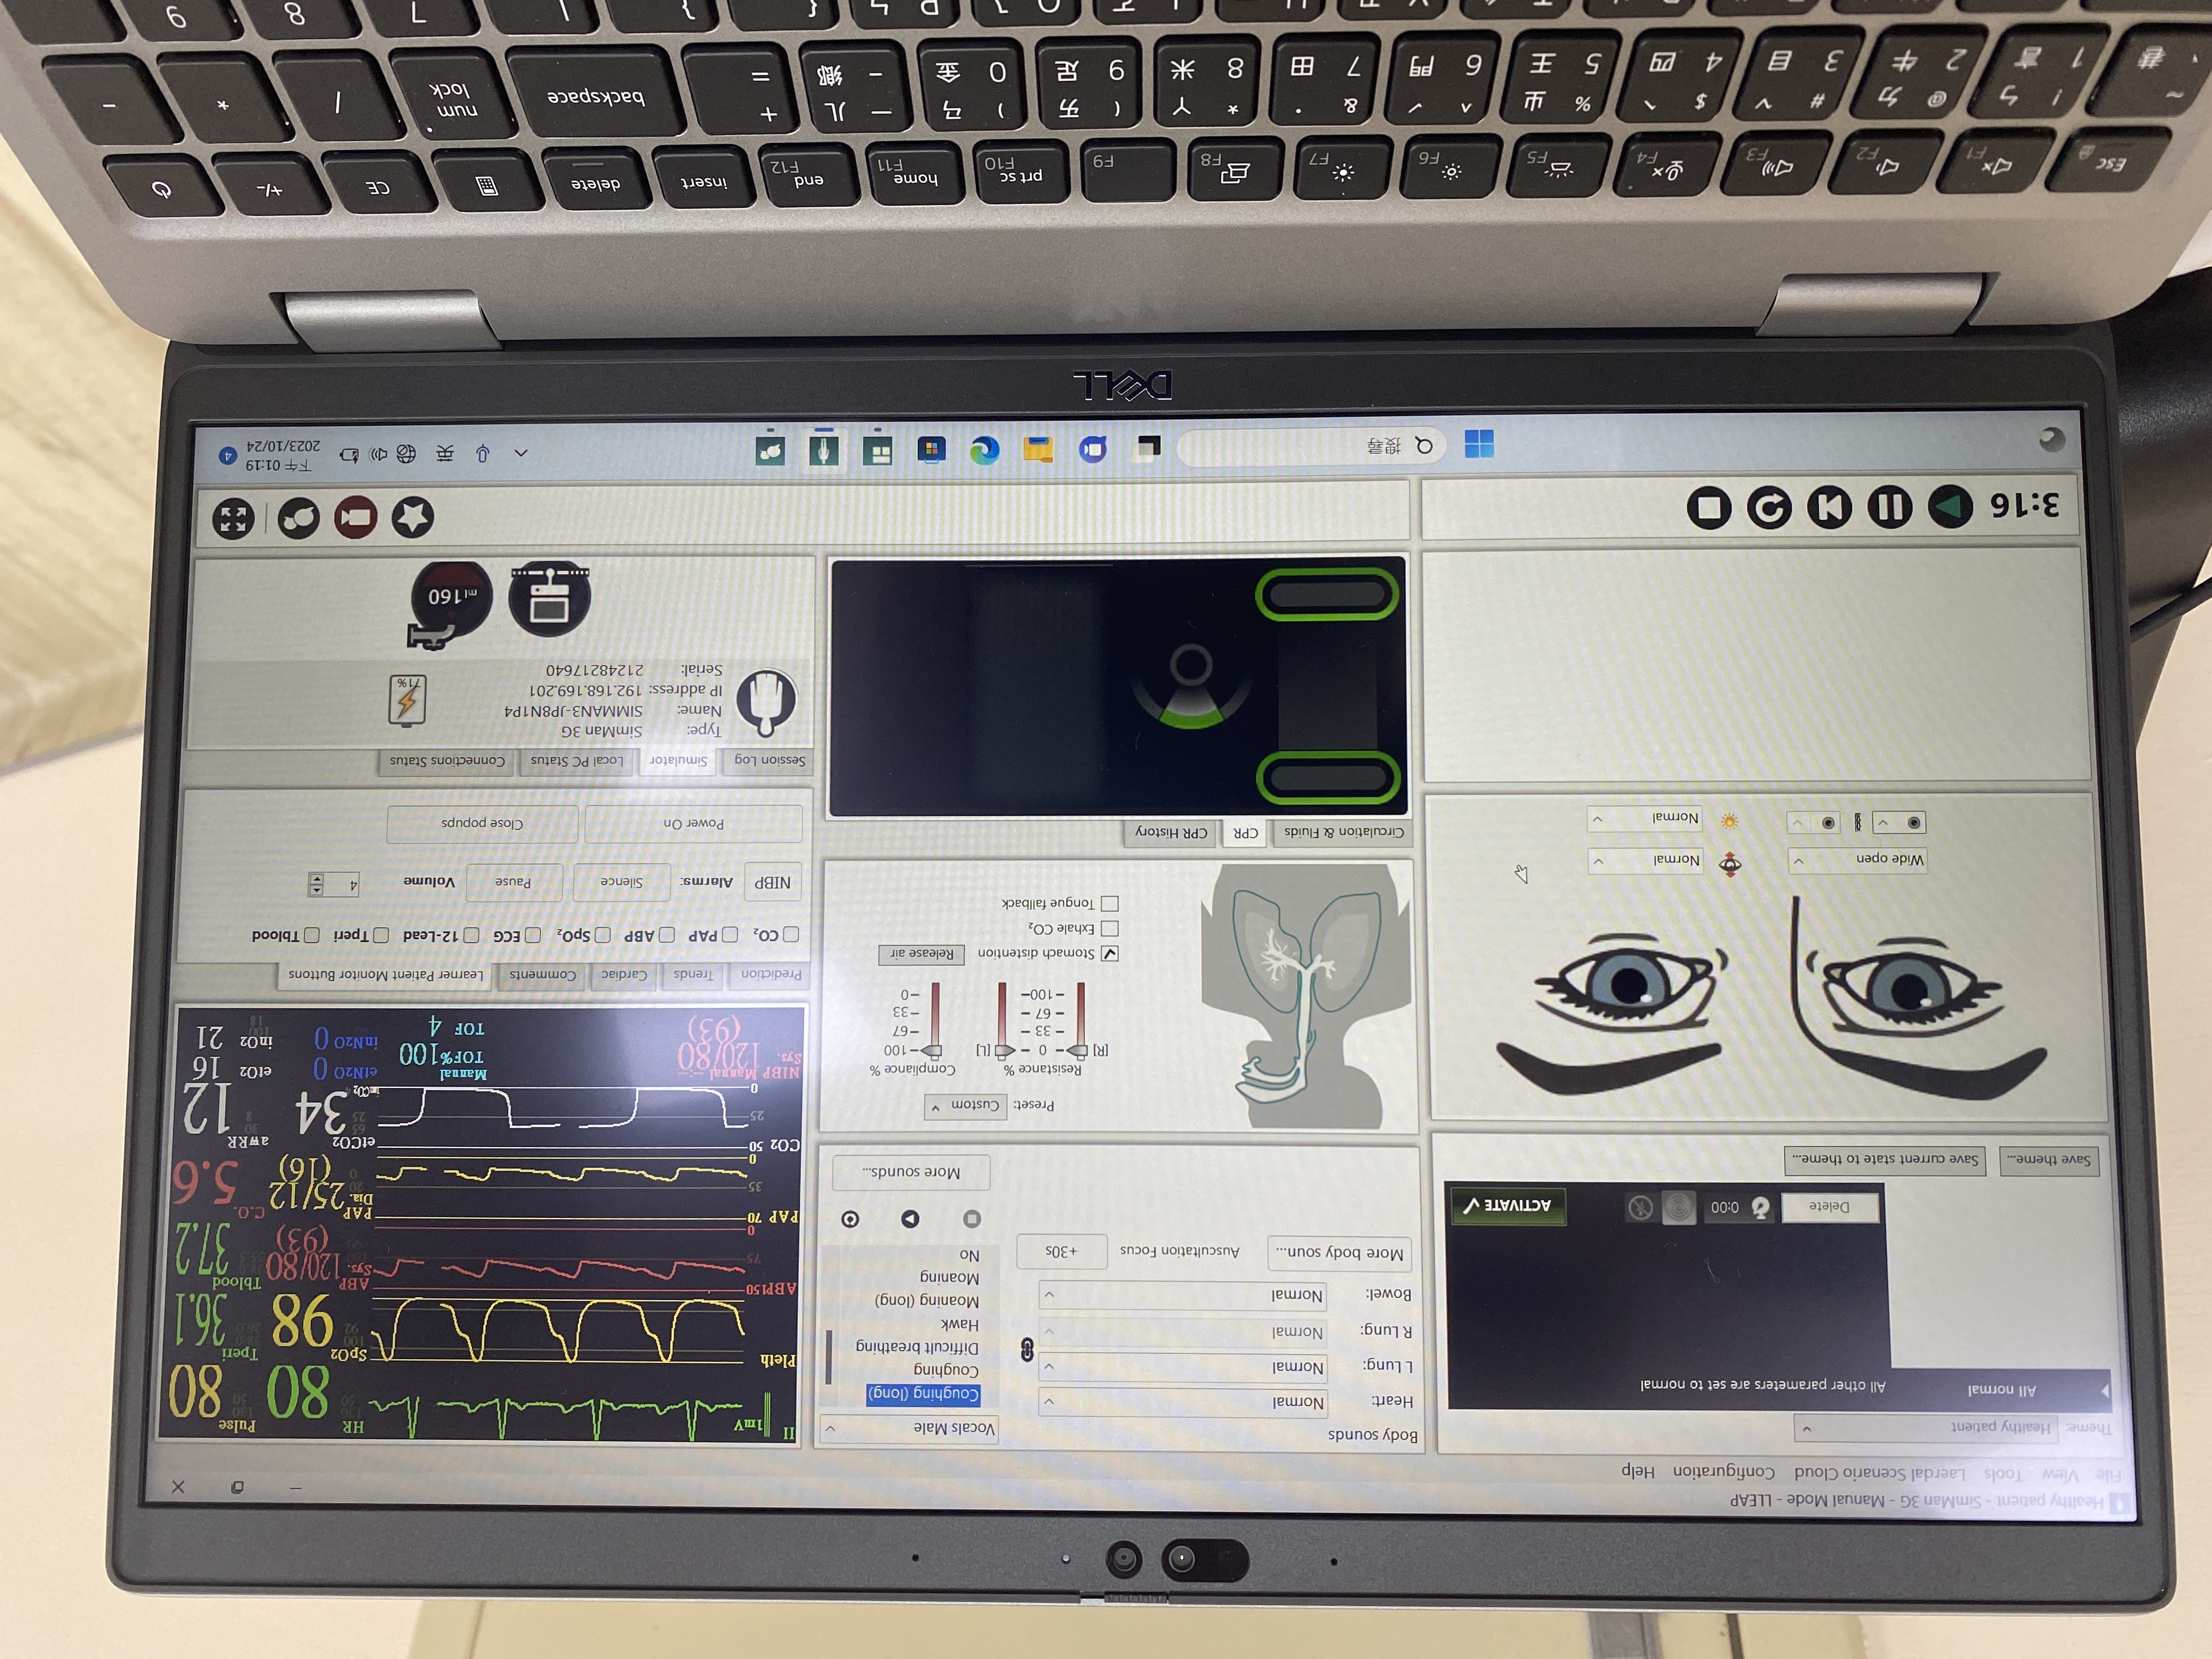Click the stop session square icon

point(1709,508)
